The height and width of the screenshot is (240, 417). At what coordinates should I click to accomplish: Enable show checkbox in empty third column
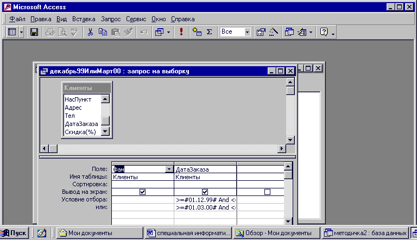point(267,192)
